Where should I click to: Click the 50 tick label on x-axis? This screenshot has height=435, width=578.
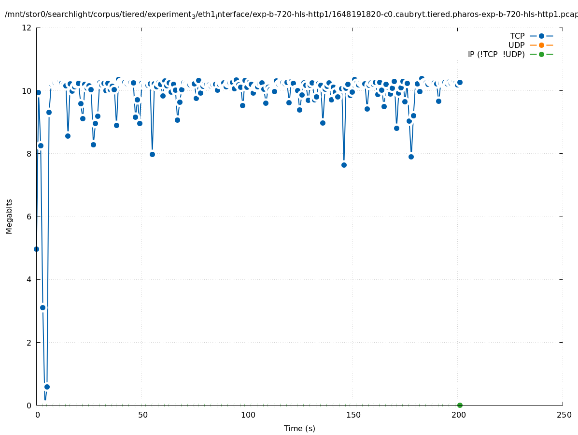(142, 415)
